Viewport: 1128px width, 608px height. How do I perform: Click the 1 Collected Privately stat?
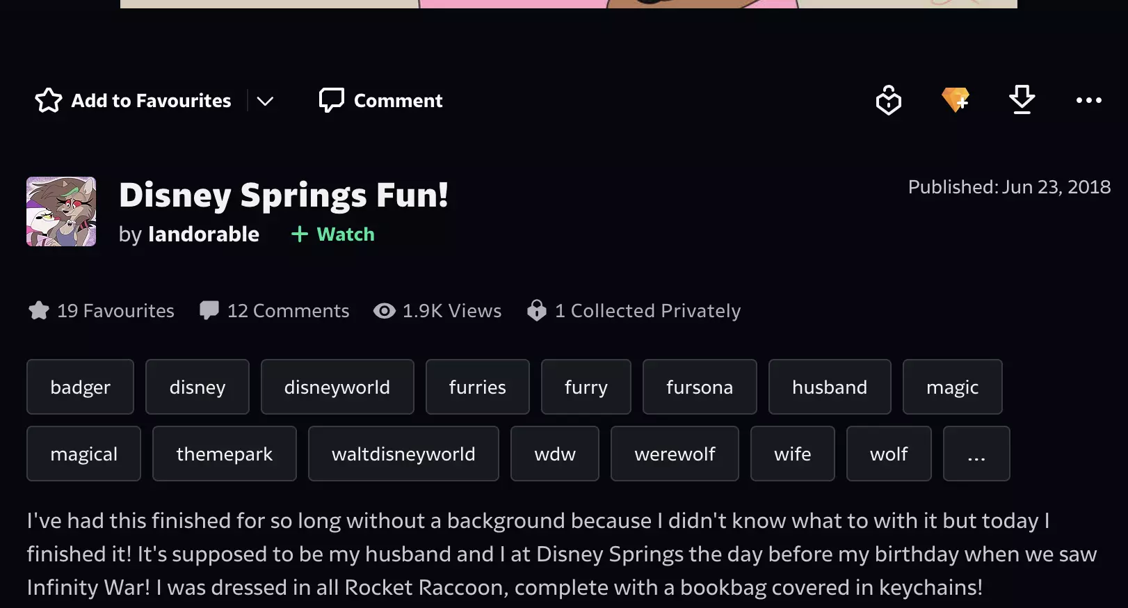(x=634, y=311)
